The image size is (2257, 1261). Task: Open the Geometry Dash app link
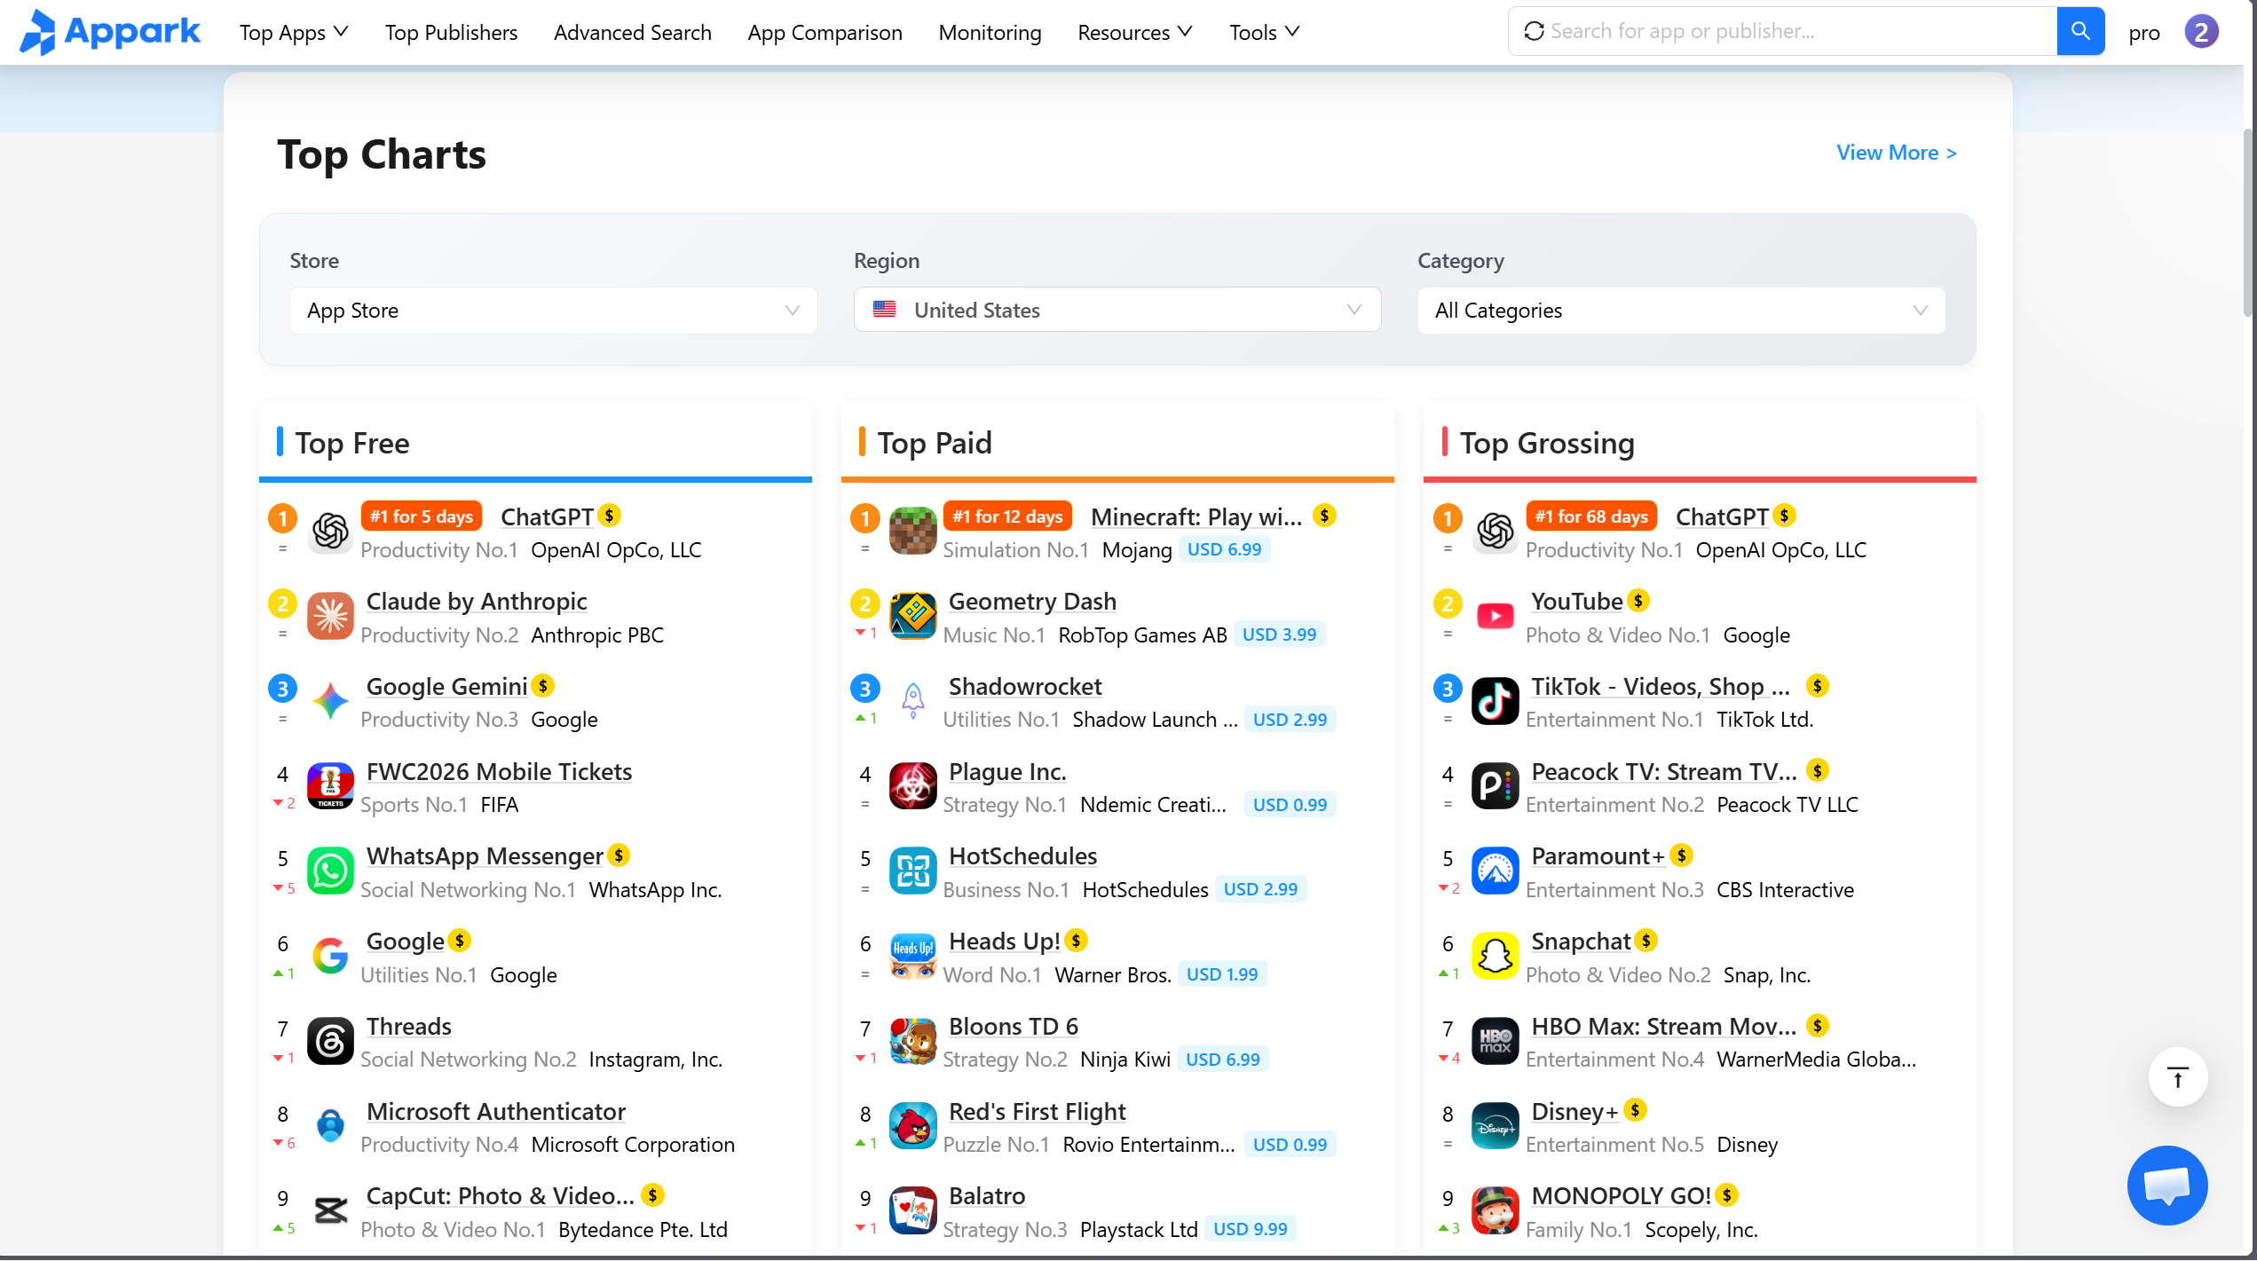pyautogui.click(x=1032, y=602)
